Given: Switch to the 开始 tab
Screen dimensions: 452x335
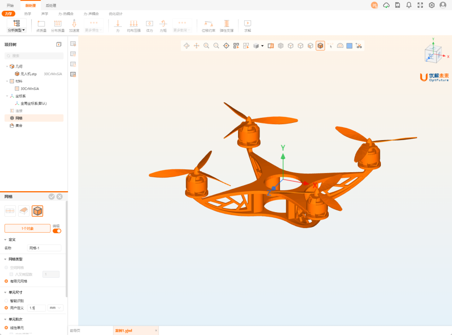Looking at the screenshot, I should [10, 6].
